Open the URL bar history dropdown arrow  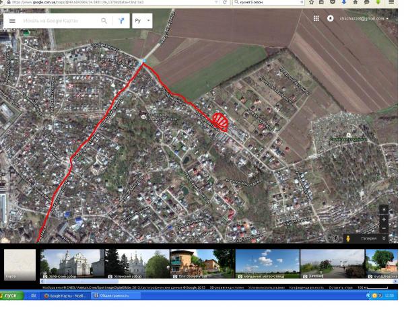coord(216,2)
